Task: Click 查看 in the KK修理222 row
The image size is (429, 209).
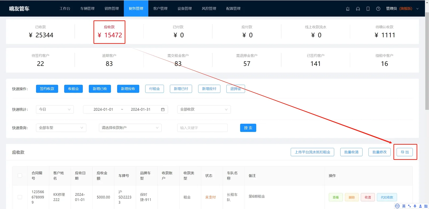Action: [x=336, y=197]
